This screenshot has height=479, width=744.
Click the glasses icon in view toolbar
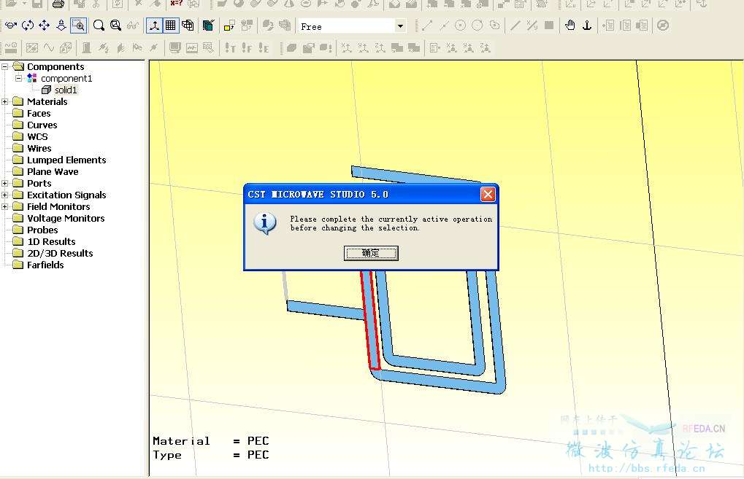pyautogui.click(x=133, y=26)
